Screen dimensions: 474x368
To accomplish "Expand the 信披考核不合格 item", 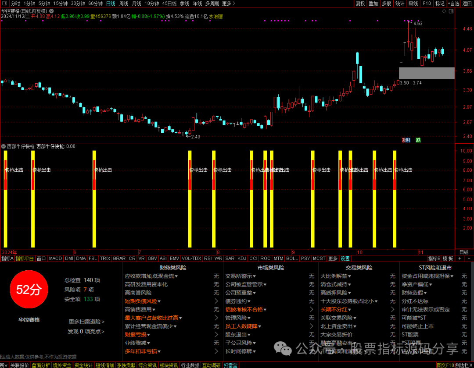I will point(246,309).
